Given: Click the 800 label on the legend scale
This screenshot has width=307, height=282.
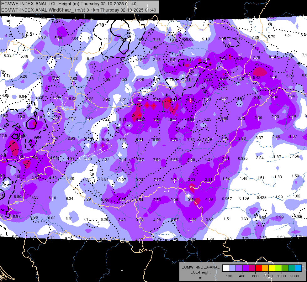Looking at the screenshot, I should (x=255, y=276).
